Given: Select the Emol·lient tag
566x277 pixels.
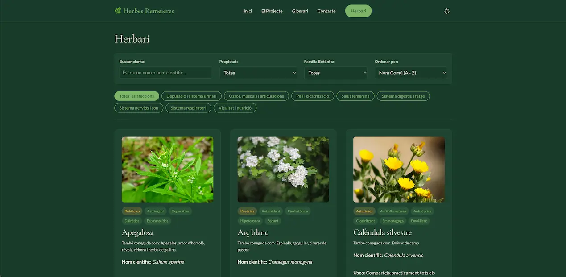Looking at the screenshot, I should pyautogui.click(x=419, y=221).
